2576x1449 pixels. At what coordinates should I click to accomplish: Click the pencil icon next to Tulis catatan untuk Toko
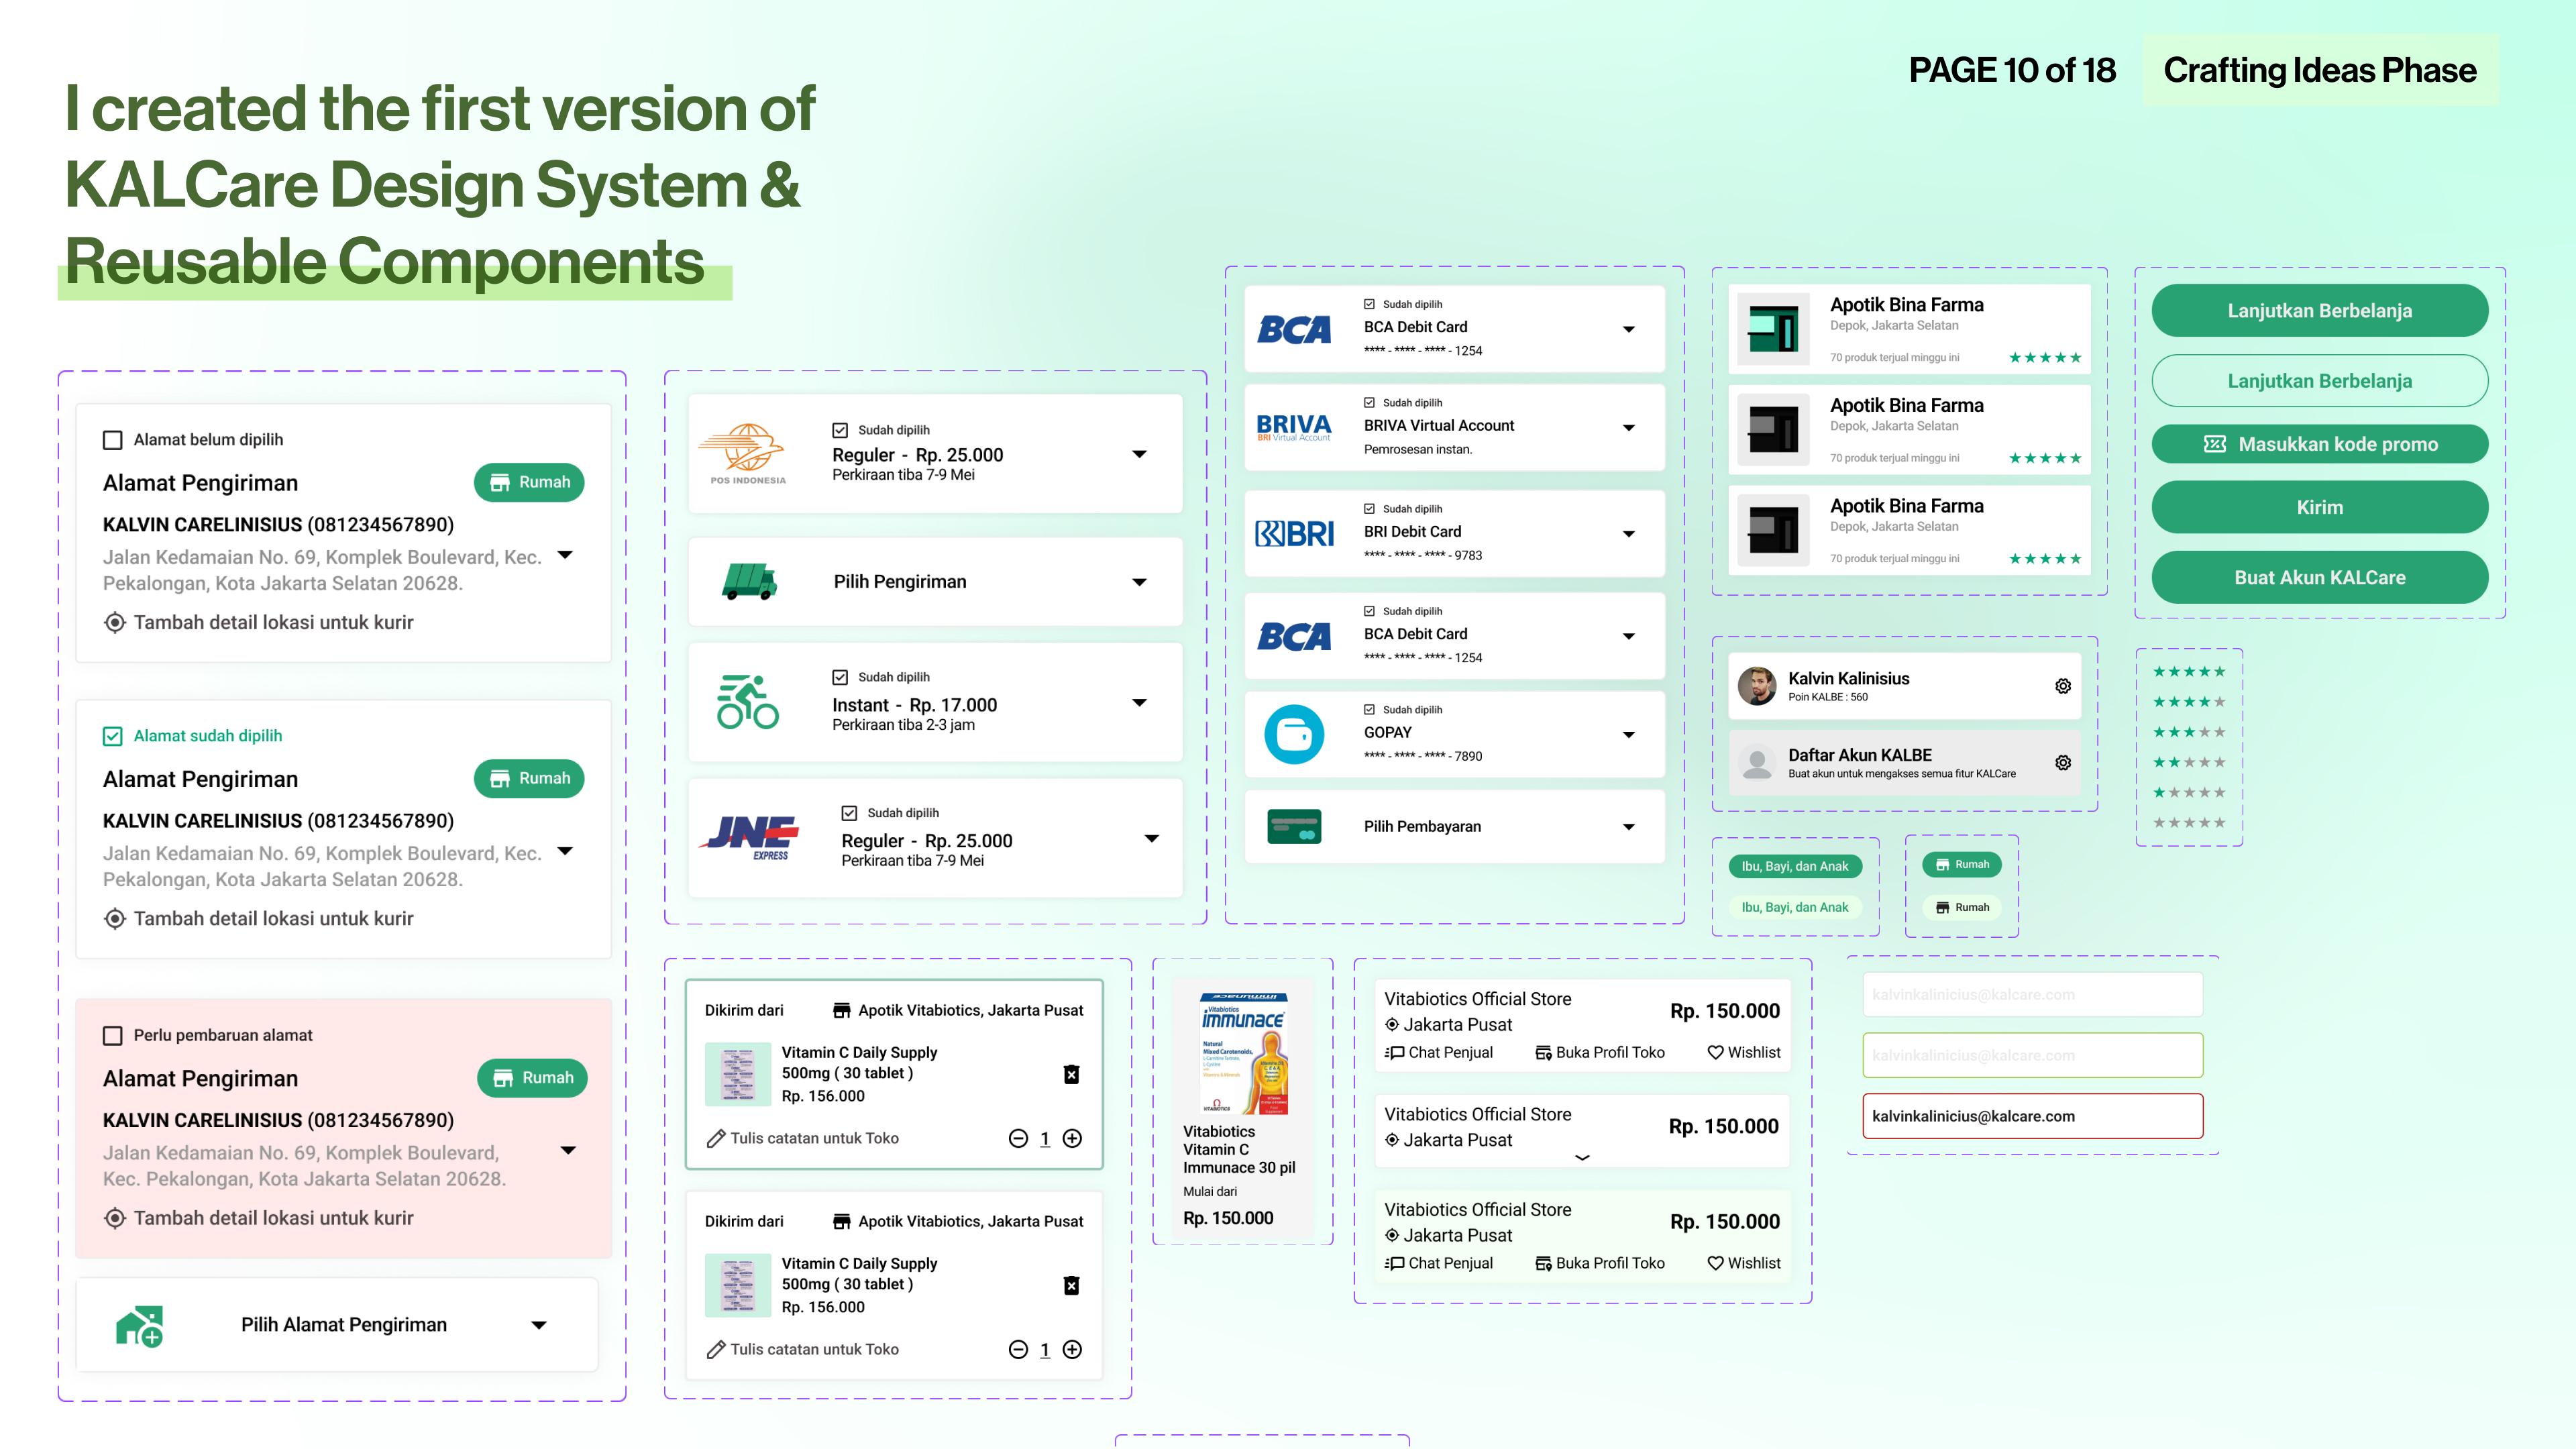[x=716, y=1138]
